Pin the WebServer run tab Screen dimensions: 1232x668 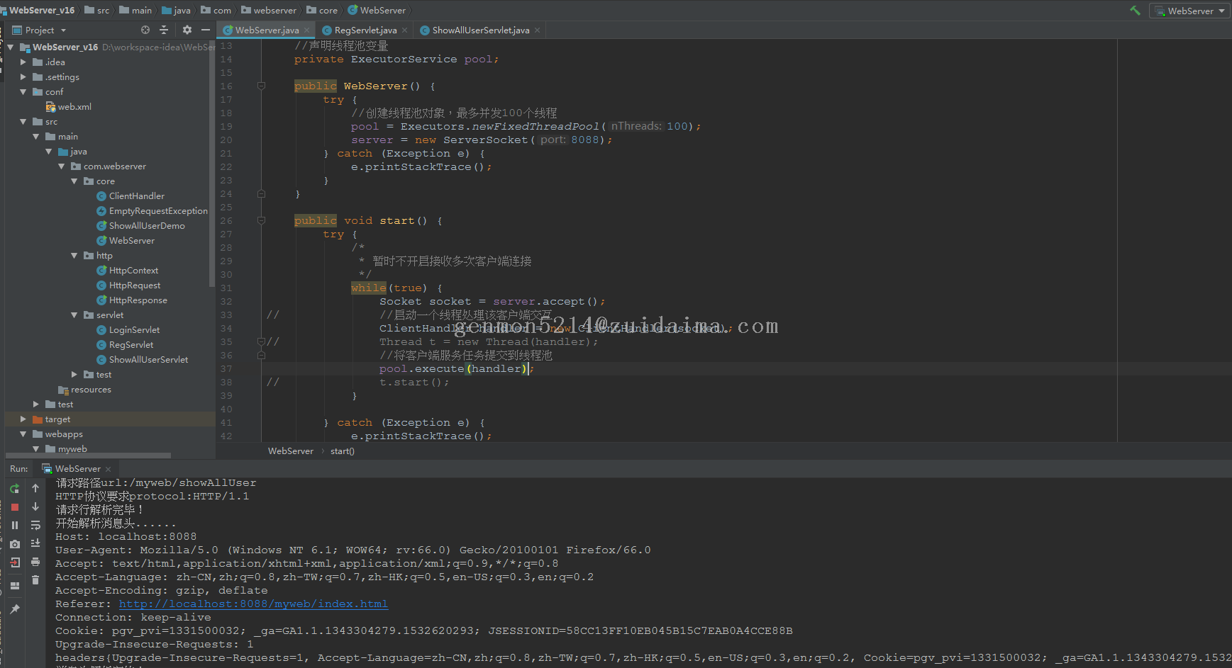click(15, 609)
